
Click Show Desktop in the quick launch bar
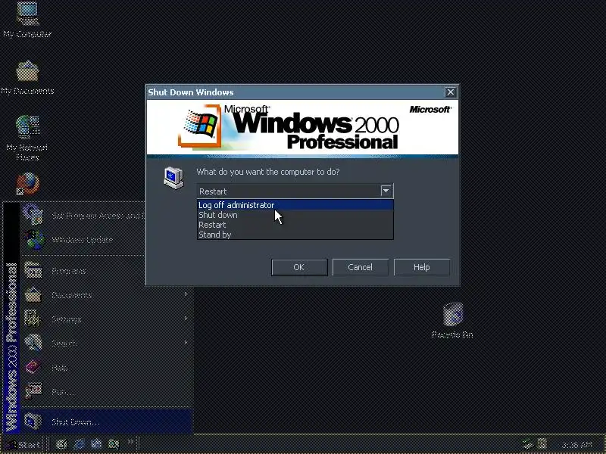[x=61, y=444]
